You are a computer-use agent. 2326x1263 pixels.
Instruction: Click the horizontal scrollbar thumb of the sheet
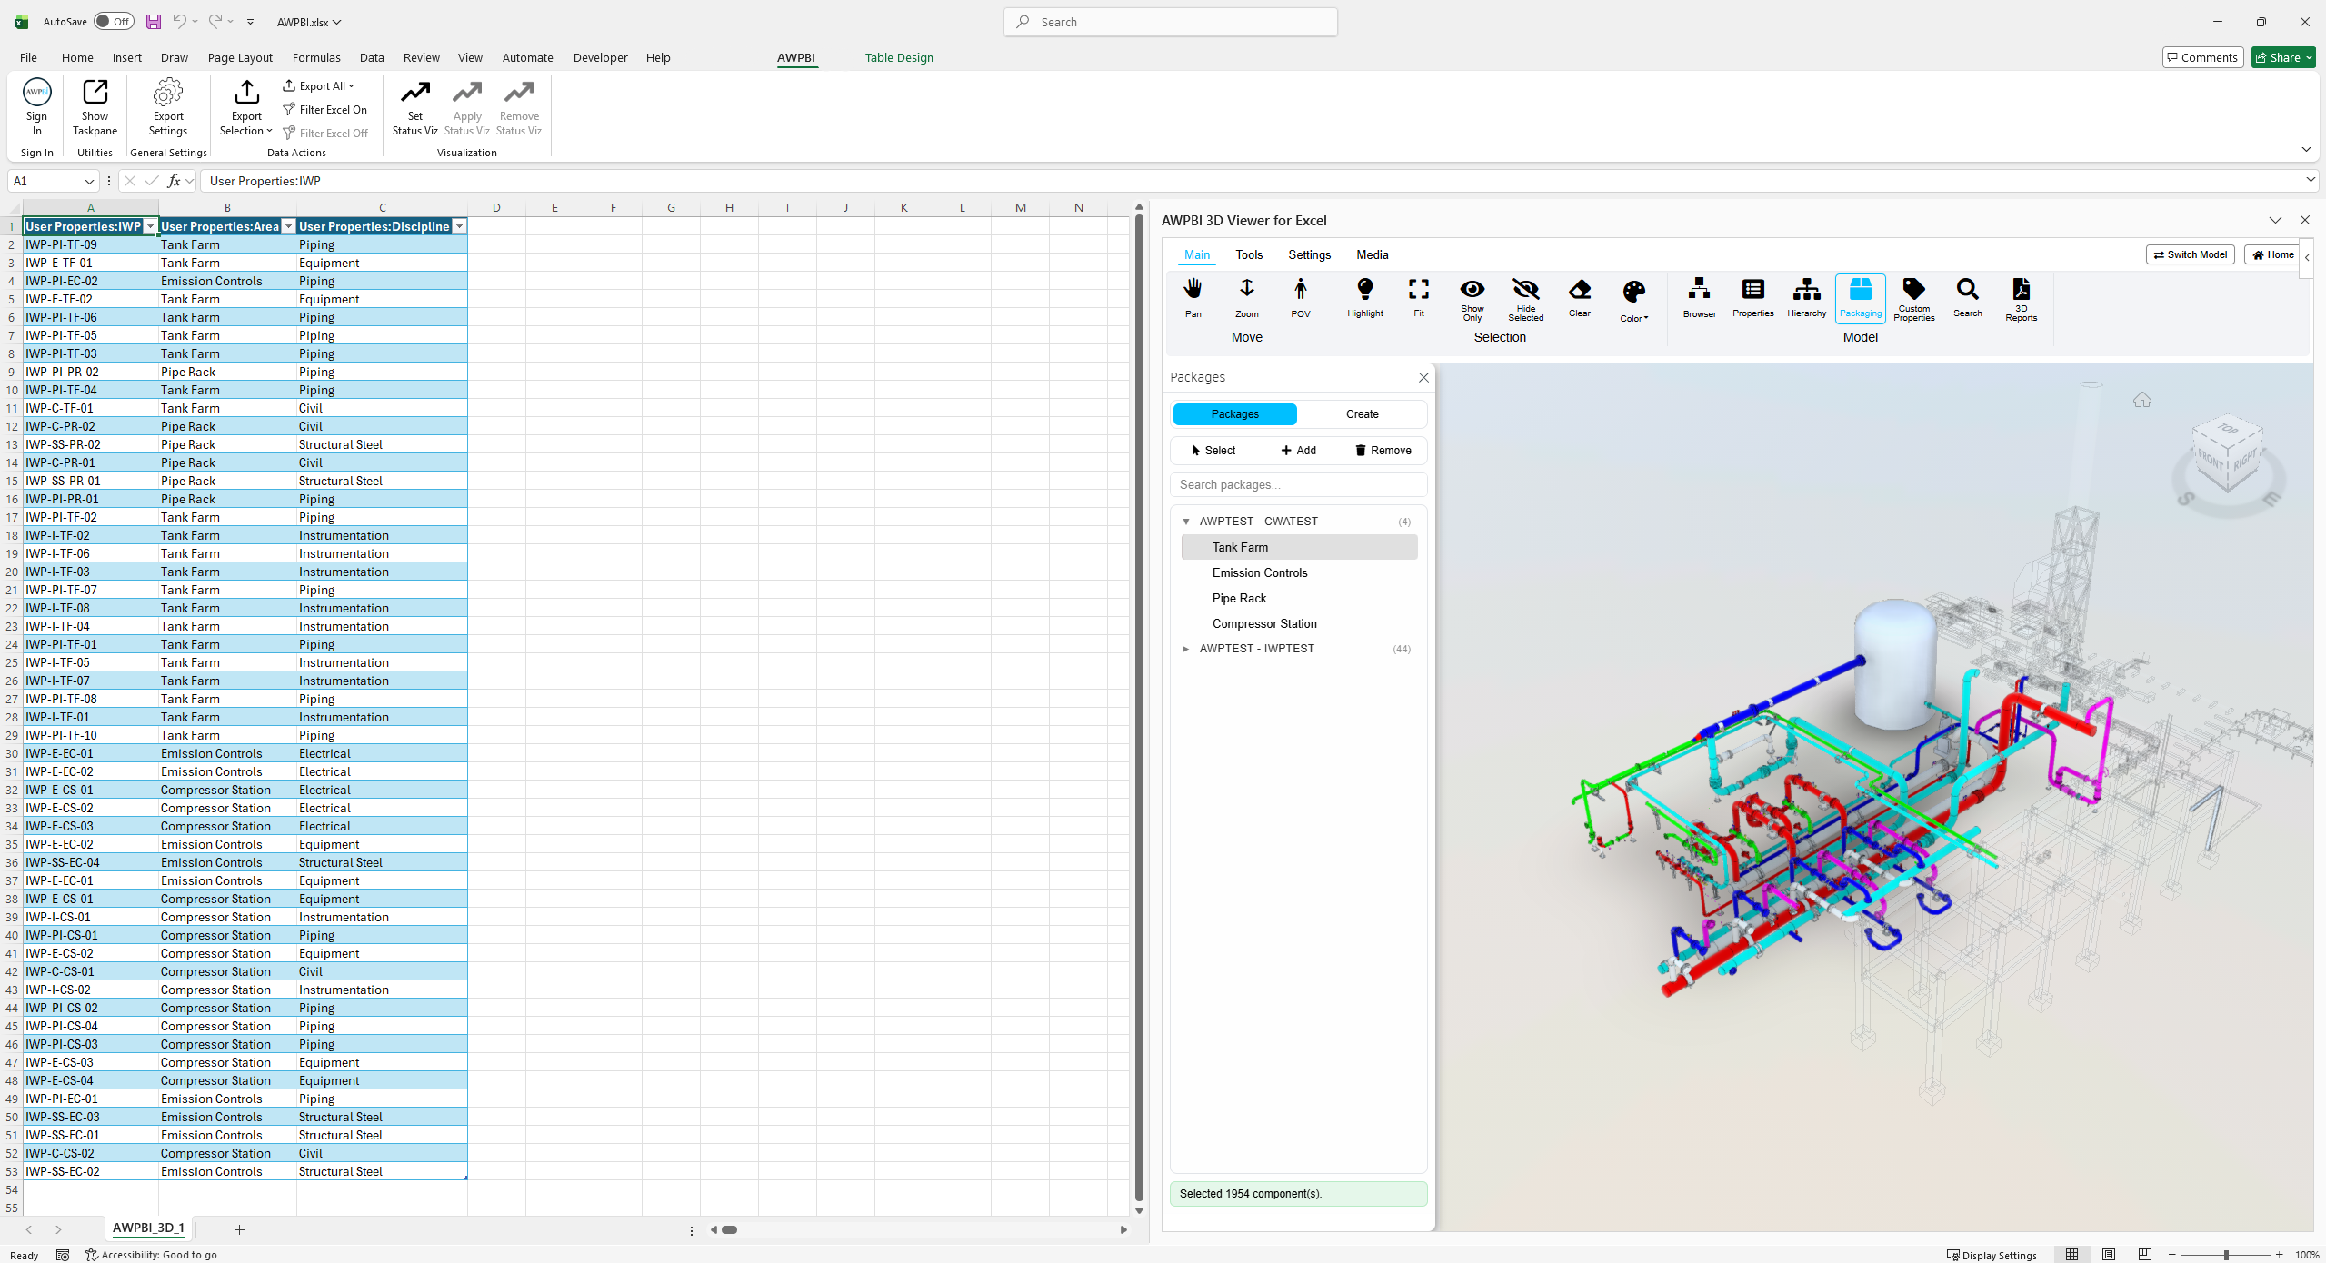pos(729,1229)
